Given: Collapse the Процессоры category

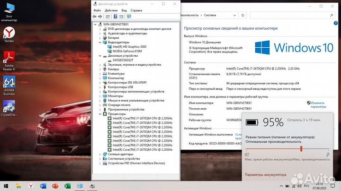Looking at the screenshot, I should coord(100,114).
